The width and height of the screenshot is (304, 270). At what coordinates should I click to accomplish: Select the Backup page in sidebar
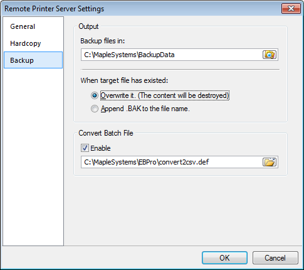click(33, 60)
